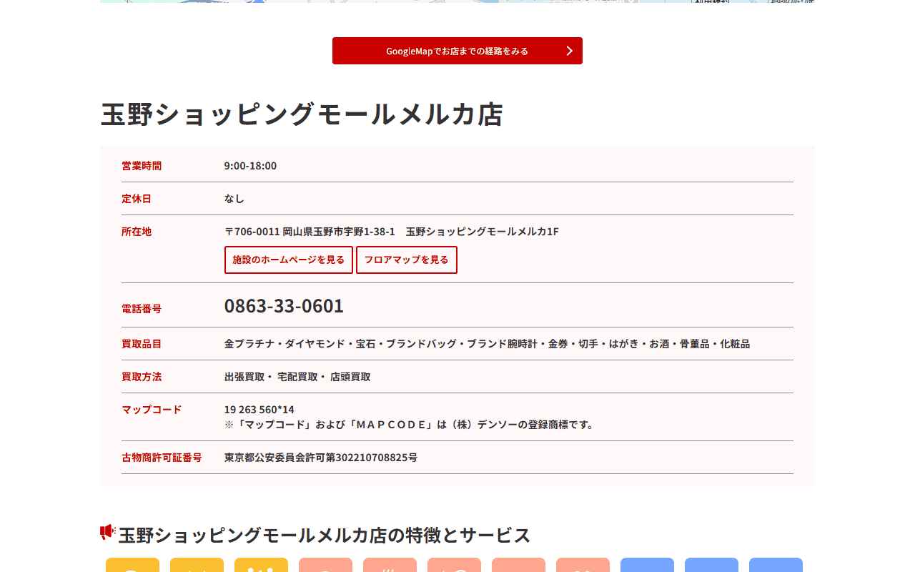This screenshot has width=915, height=572.
Task: Click the 古物商許可証番号 label
Action: 162,458
